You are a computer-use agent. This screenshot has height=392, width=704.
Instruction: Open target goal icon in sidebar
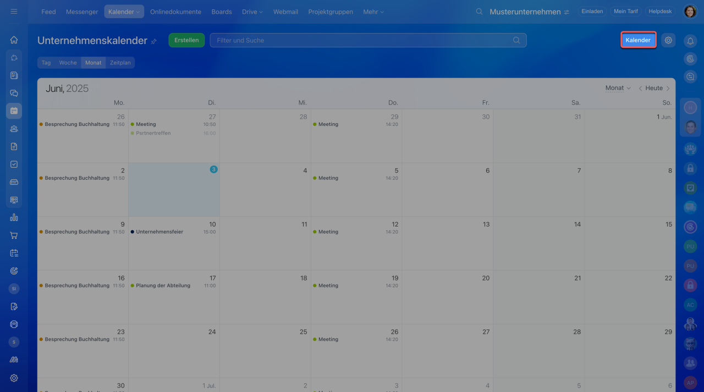click(x=14, y=270)
